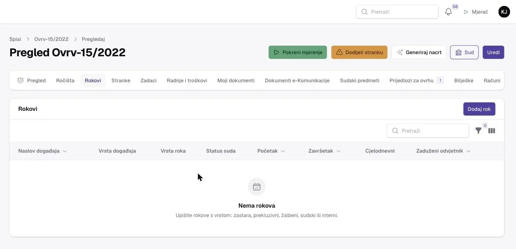Sort by Početak column
The image size is (516, 249).
pos(271,151)
